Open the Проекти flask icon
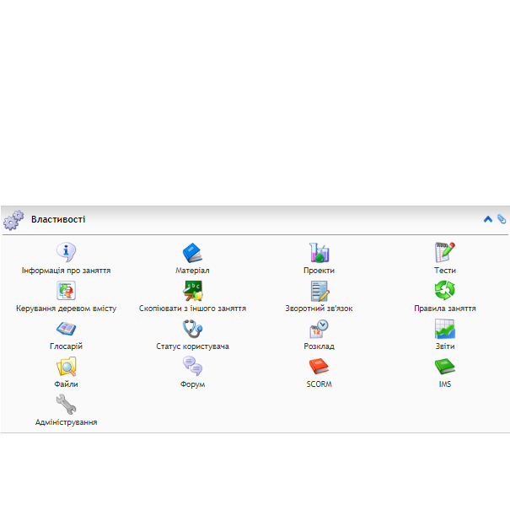Image resolution: width=510 pixels, height=510 pixels. 319,252
